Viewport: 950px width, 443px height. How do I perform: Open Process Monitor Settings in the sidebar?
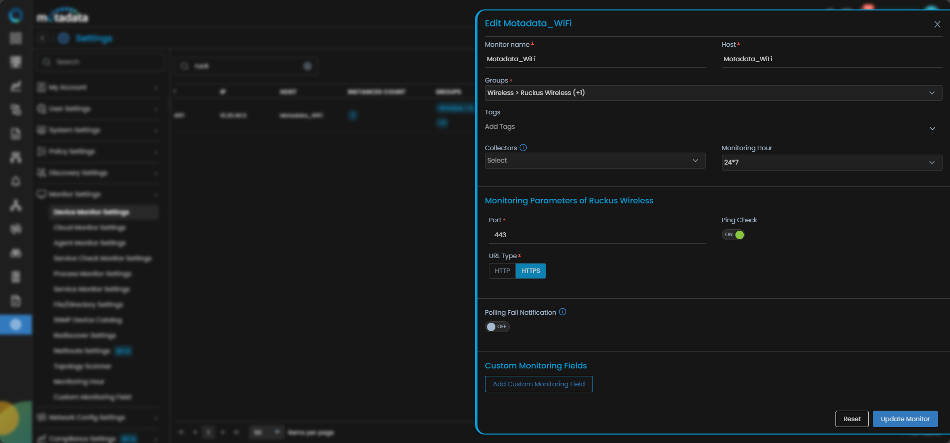point(93,274)
